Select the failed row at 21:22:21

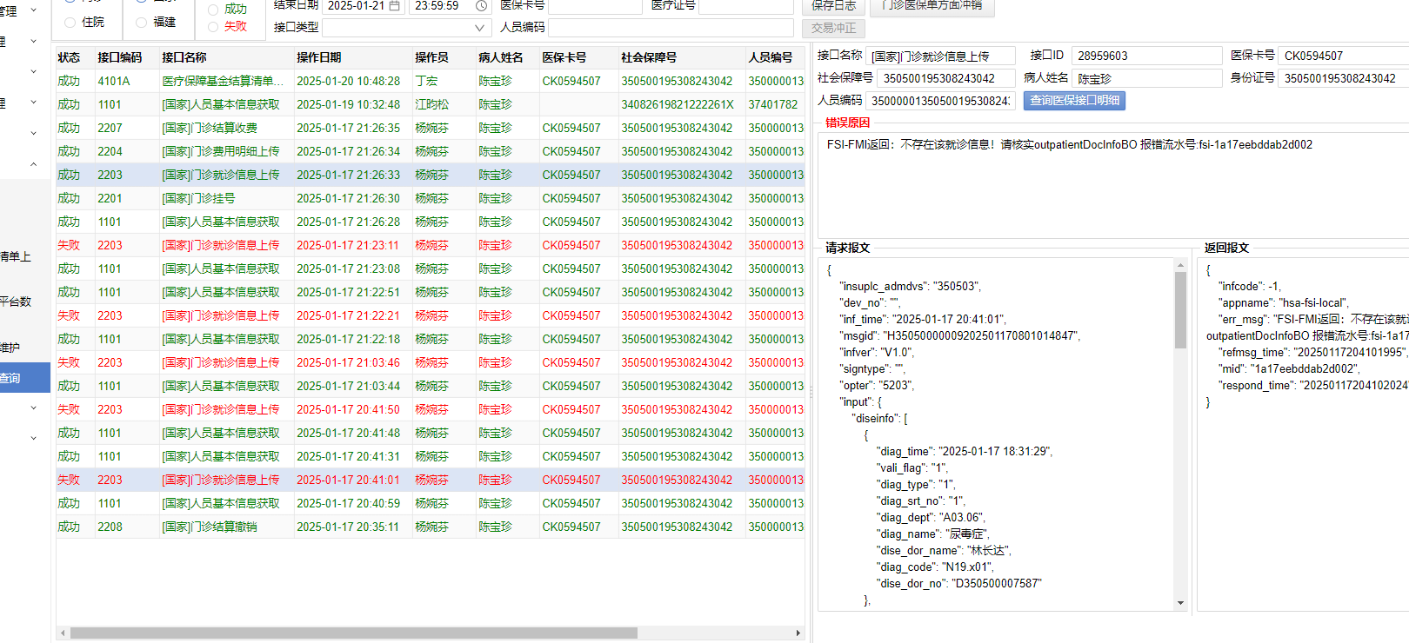click(x=431, y=315)
